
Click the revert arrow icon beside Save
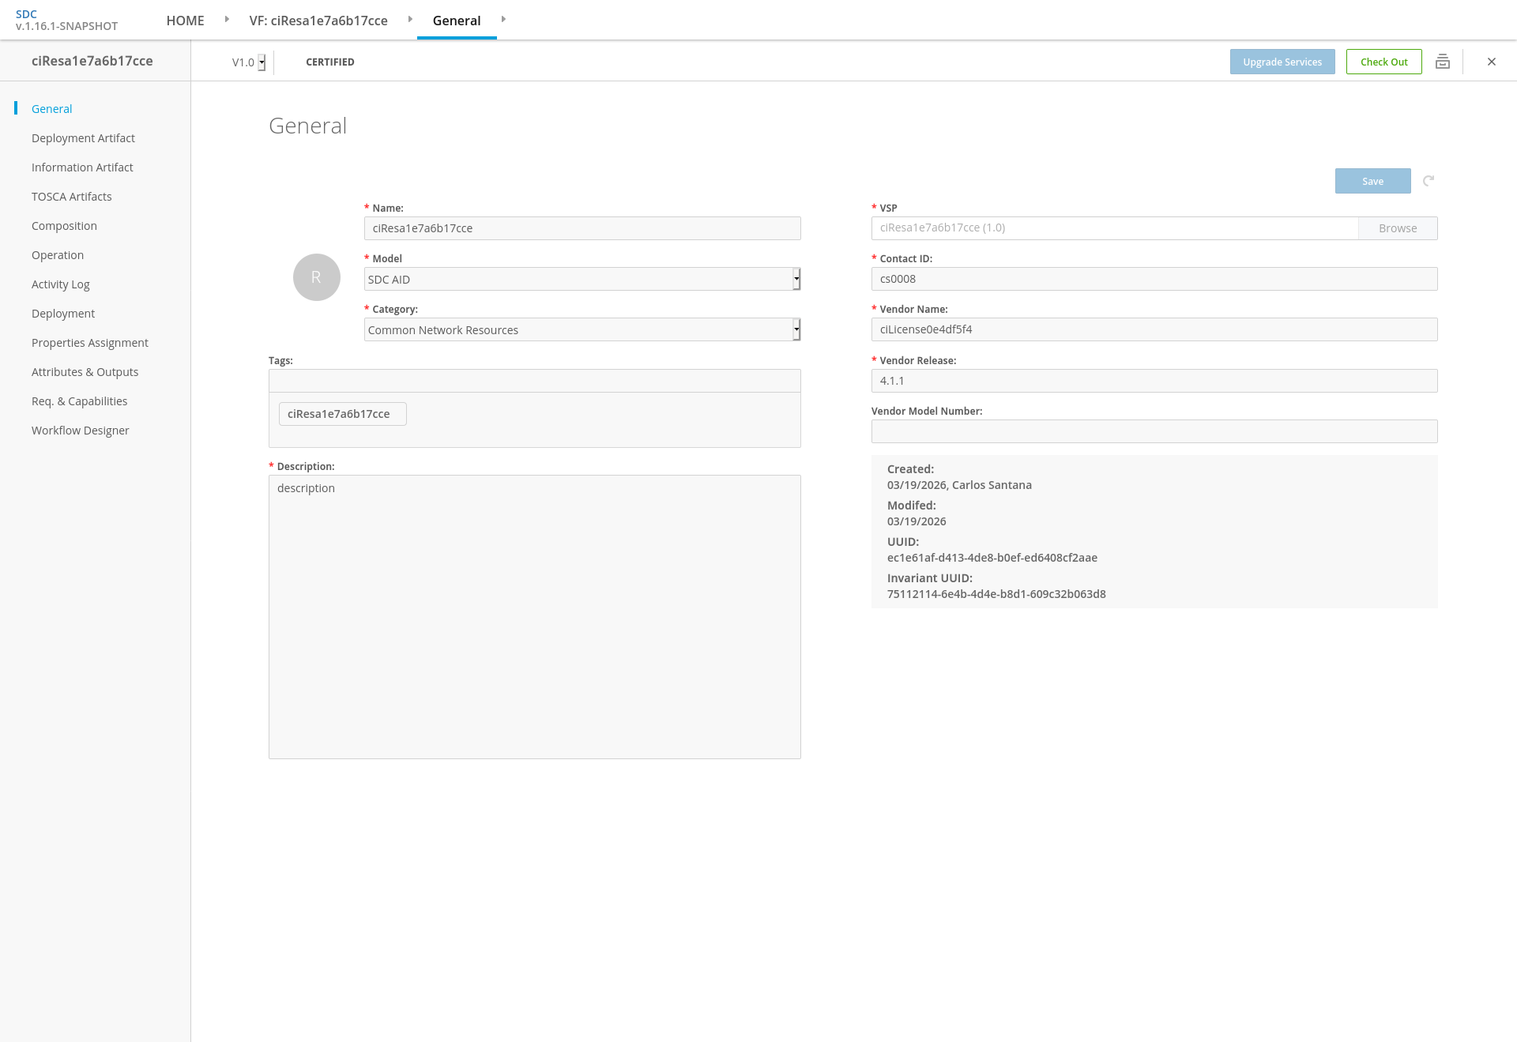pyautogui.click(x=1428, y=181)
